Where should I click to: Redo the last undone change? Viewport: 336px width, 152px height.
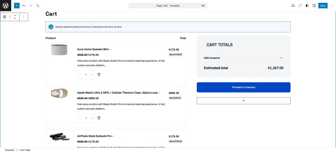click(31, 5)
